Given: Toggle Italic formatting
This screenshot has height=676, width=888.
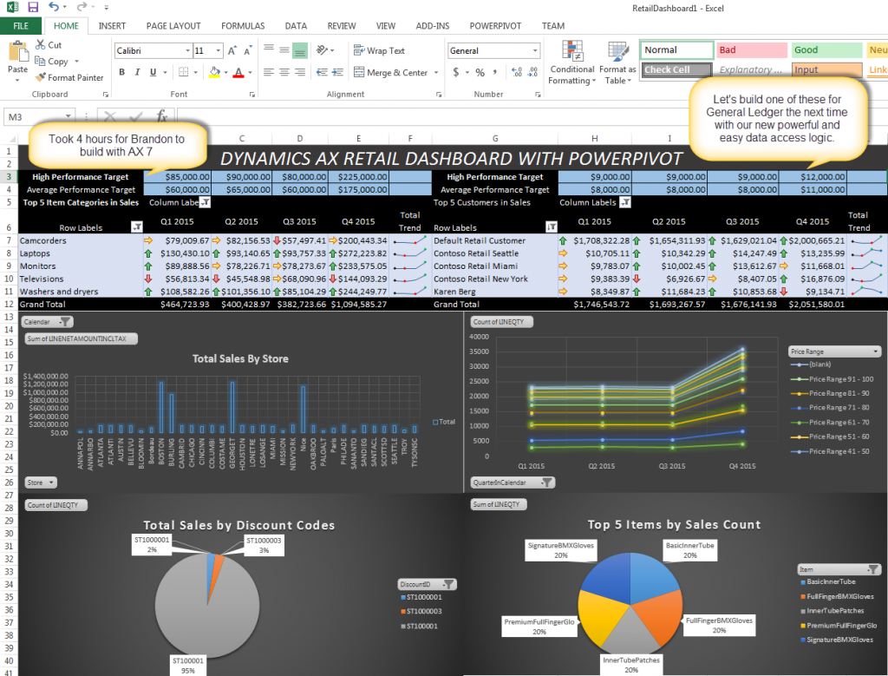Looking at the screenshot, I should (x=137, y=72).
